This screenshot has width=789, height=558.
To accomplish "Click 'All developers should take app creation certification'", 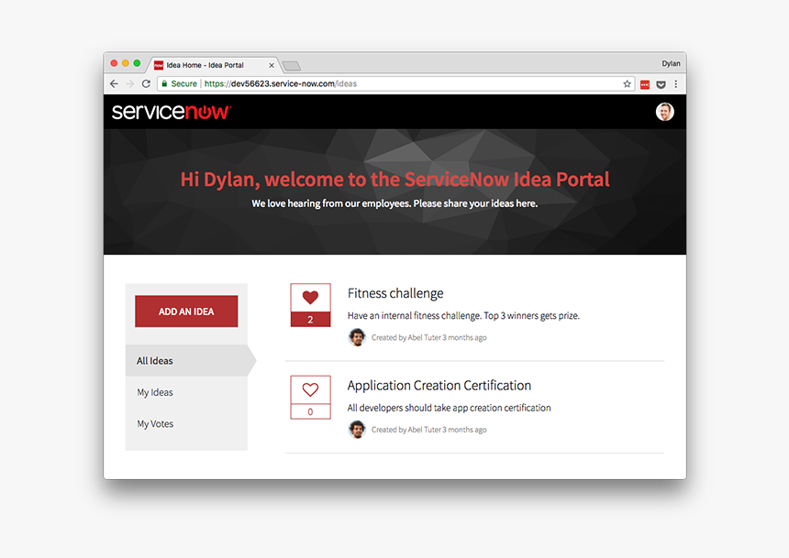I will (449, 408).
